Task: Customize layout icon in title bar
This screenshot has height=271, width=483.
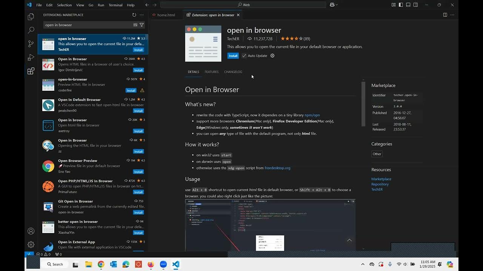Action: 394,5
